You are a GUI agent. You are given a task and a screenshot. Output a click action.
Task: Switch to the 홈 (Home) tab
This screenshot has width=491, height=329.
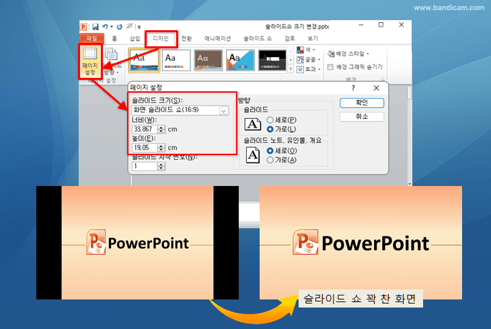click(x=114, y=38)
